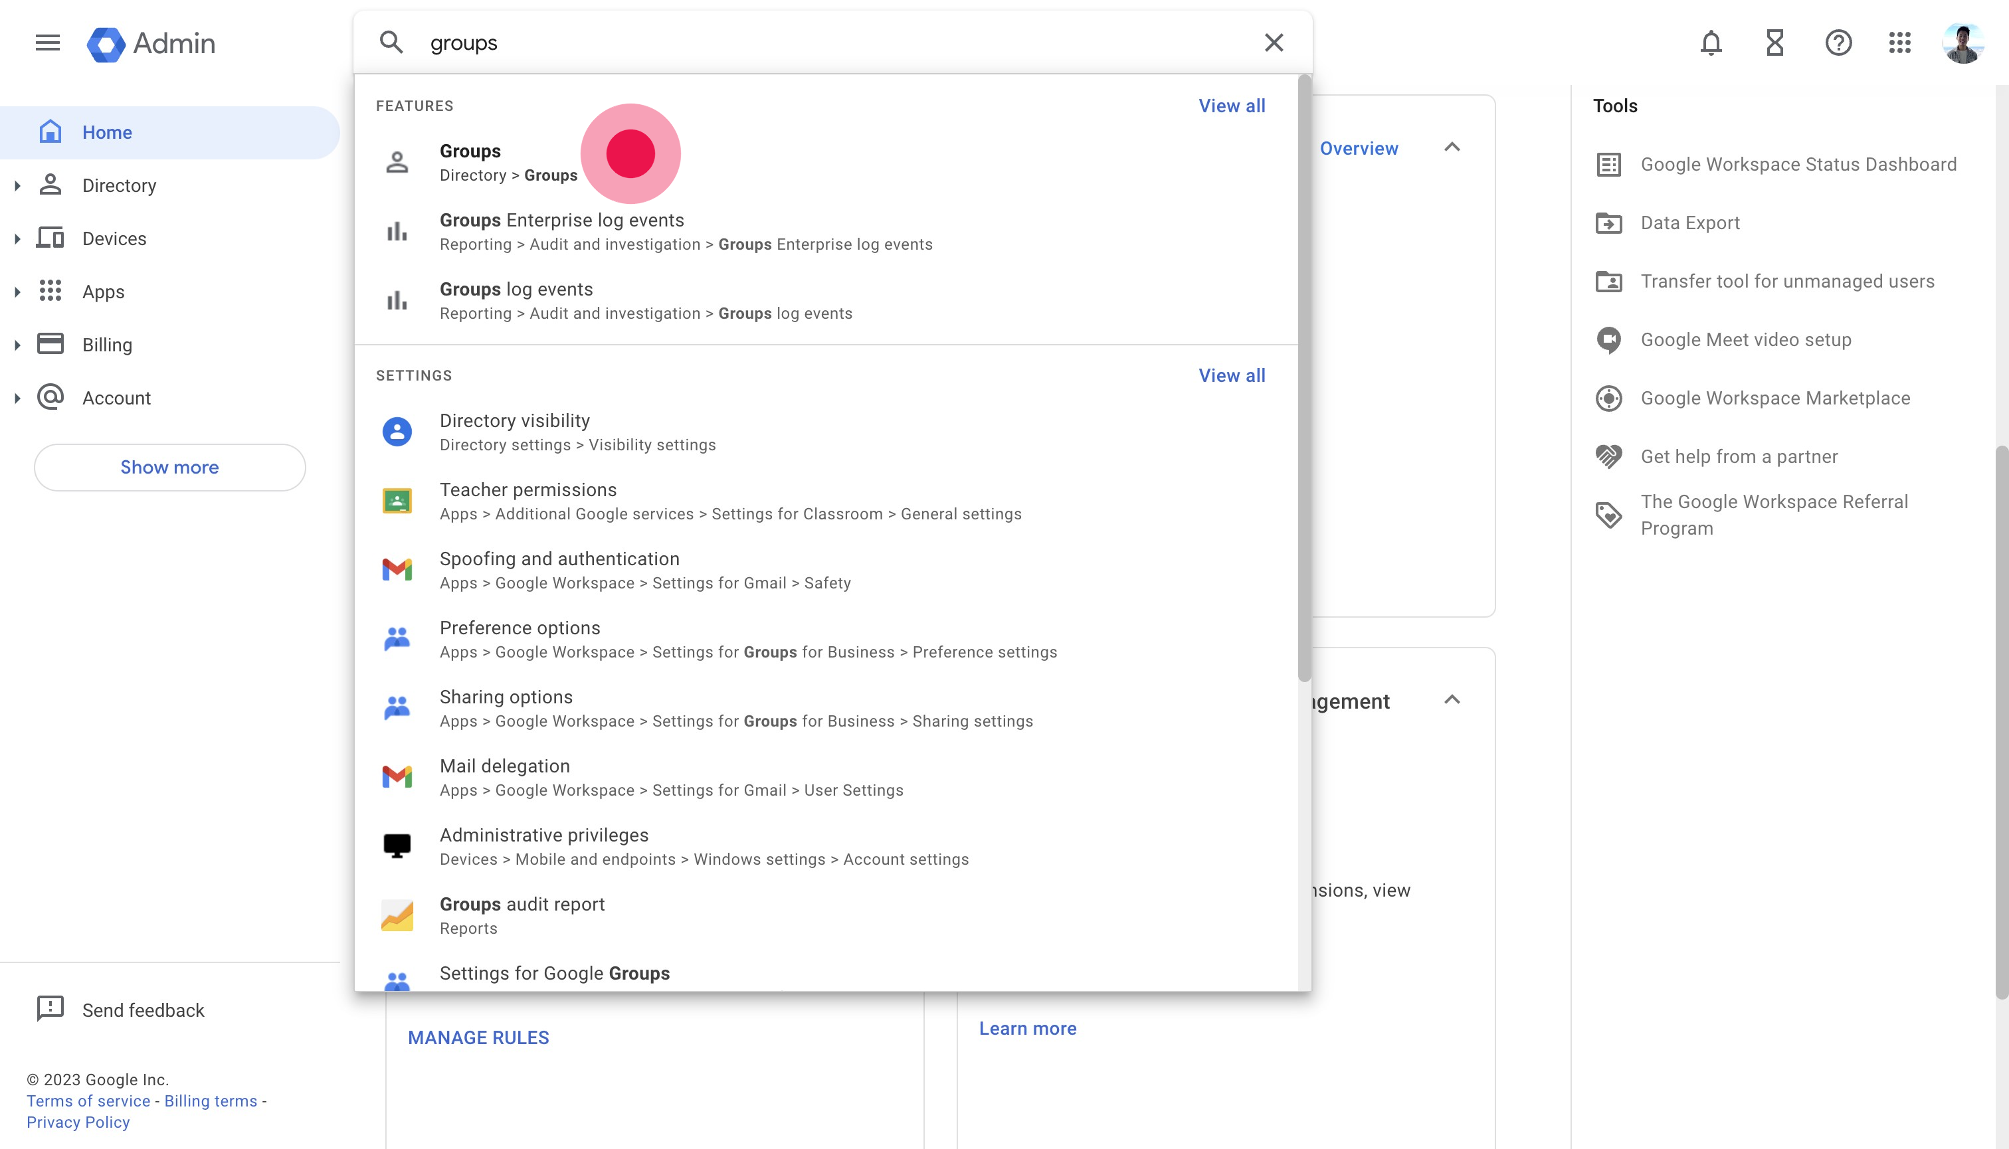The width and height of the screenshot is (2009, 1149).
Task: Click chart icon beside Groups audit report
Action: 397,915
